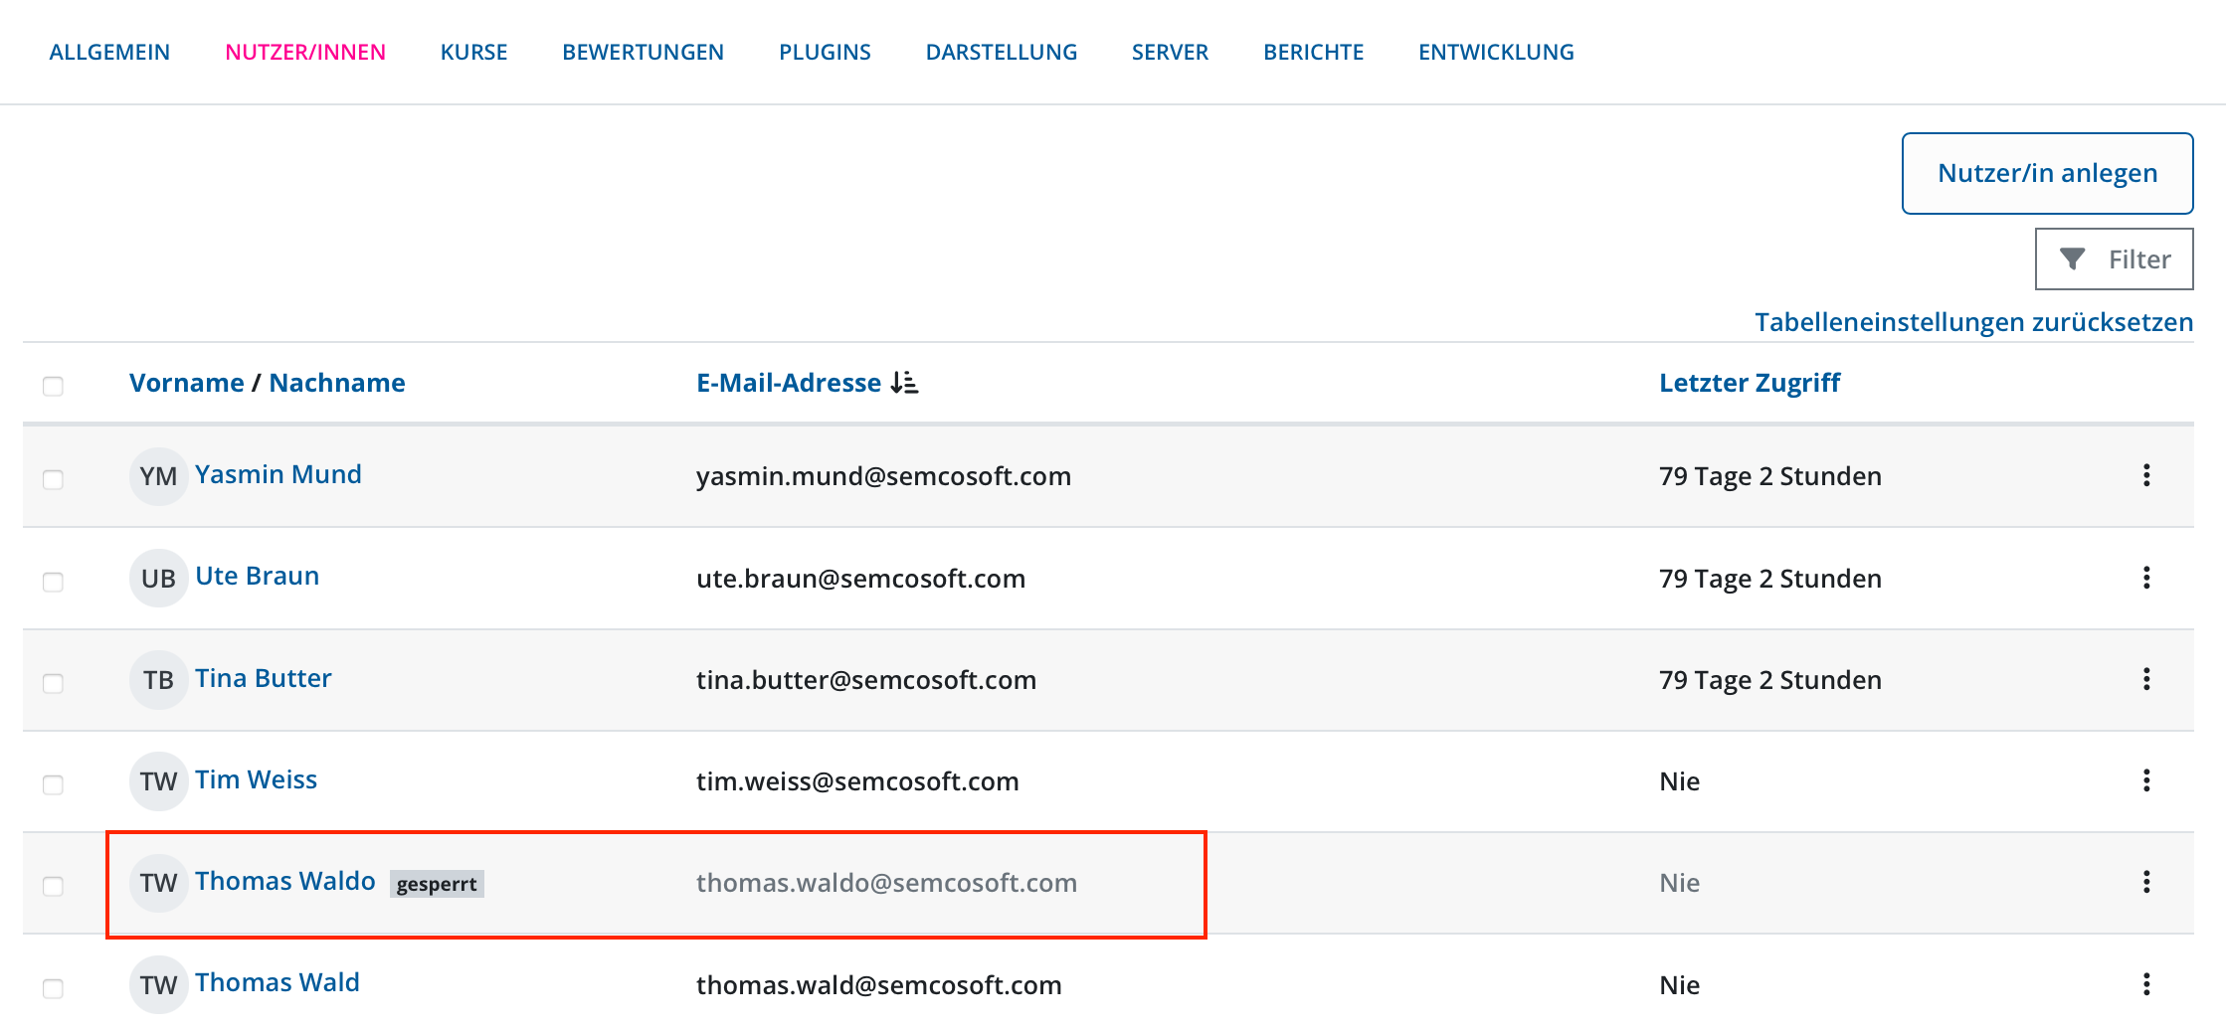
Task: Open the BERICHTE section
Action: [1313, 52]
